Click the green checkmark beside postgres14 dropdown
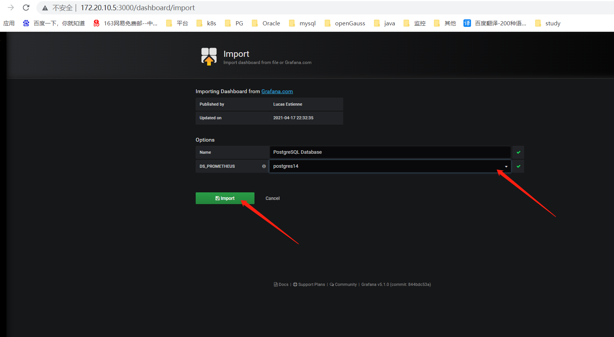 pyautogui.click(x=518, y=166)
